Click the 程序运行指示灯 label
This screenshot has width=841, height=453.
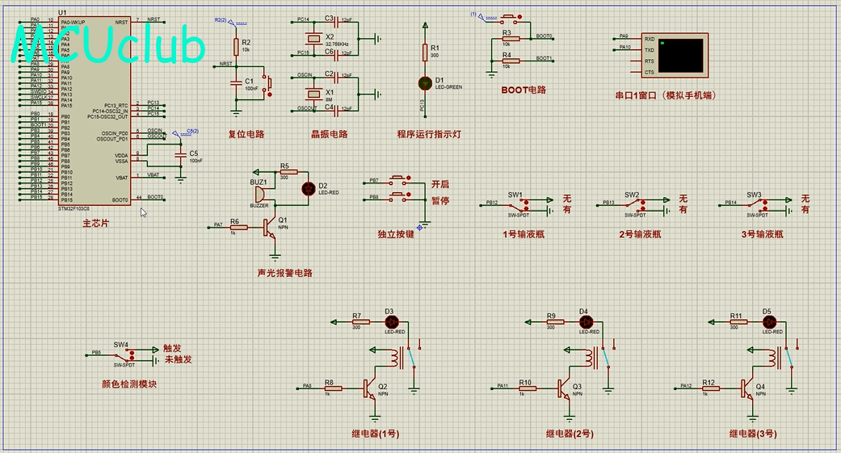429,134
